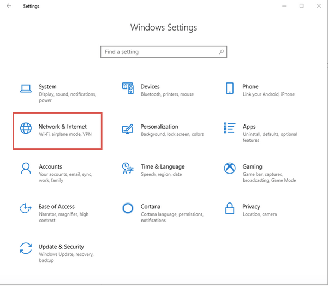Click the Find a setting search box
Screen dimensions: 328x286
(164, 52)
